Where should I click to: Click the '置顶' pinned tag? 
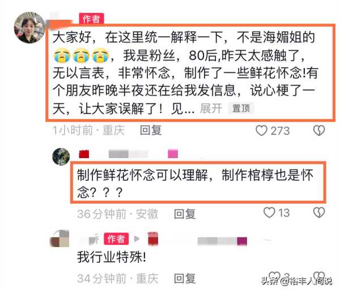241,108
